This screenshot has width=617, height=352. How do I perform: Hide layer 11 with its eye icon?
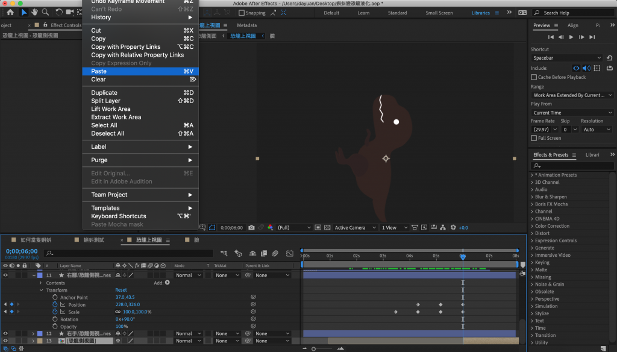tap(5, 275)
